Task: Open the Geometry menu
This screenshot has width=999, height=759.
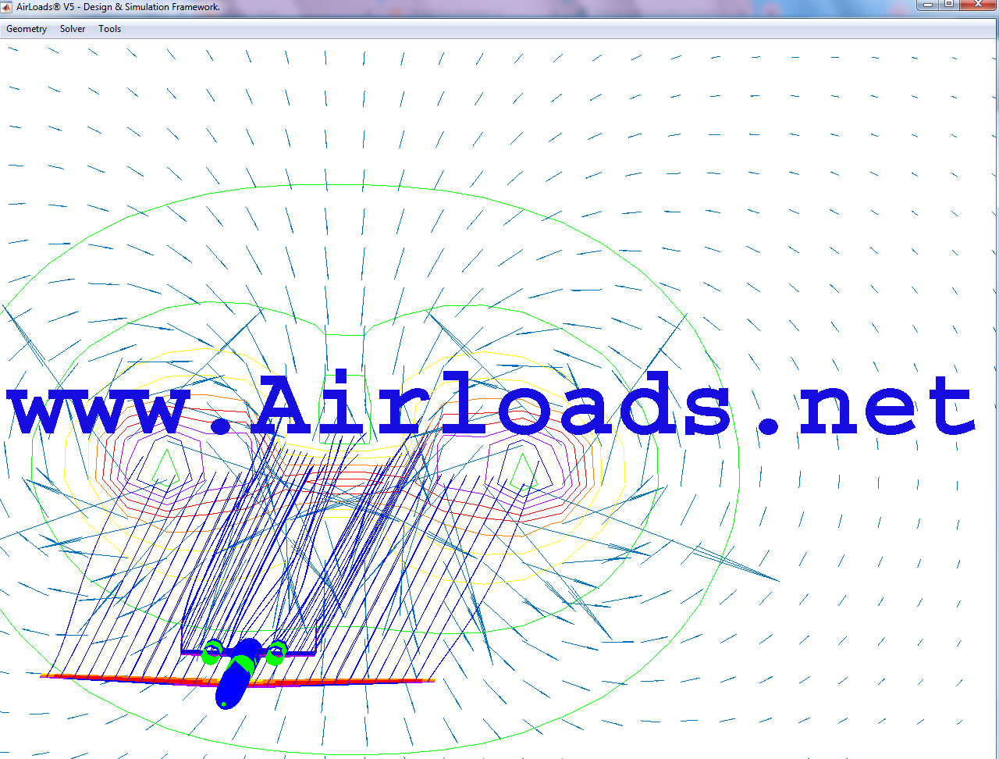Action: click(27, 29)
